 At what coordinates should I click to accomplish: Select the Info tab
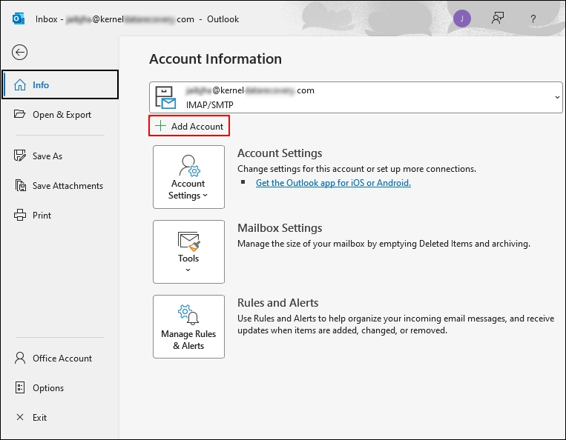click(60, 84)
